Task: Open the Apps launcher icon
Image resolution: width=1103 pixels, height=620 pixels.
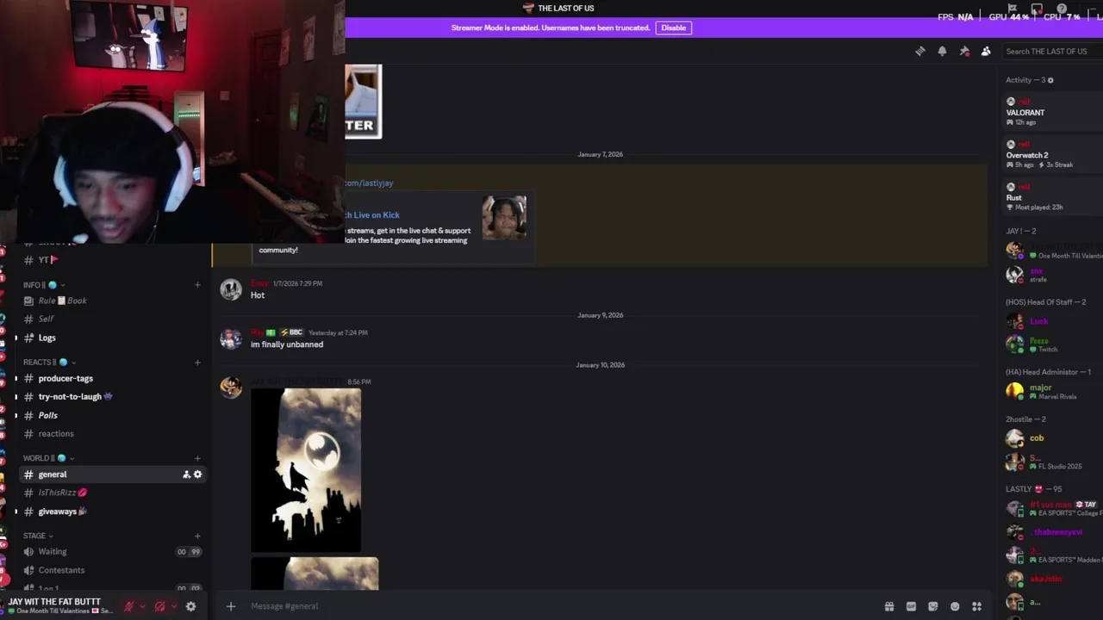Action: [x=976, y=606]
